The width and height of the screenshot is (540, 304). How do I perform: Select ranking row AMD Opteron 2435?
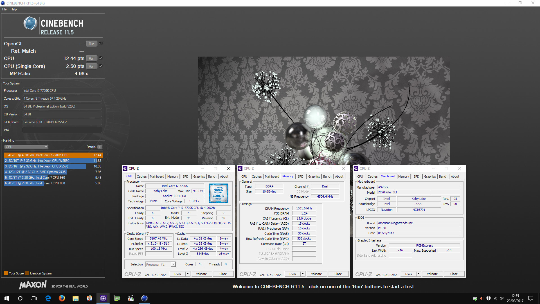coord(53,172)
